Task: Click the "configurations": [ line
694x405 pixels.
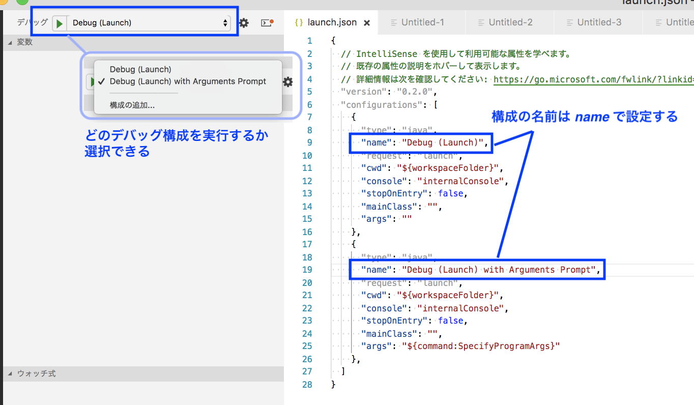Action: (x=389, y=104)
